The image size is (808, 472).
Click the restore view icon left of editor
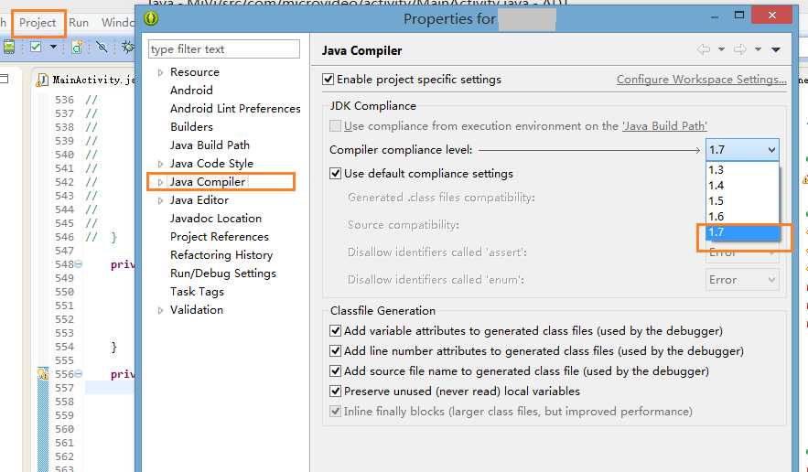click(5, 79)
